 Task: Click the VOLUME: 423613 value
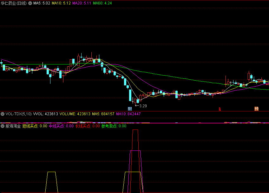pyautogui.click(x=75, y=114)
